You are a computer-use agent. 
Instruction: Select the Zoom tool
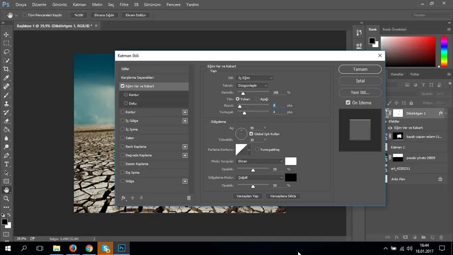pyautogui.click(x=6, y=199)
